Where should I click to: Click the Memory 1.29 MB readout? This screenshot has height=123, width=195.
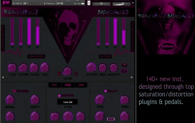pyautogui.click(x=53, y=4)
